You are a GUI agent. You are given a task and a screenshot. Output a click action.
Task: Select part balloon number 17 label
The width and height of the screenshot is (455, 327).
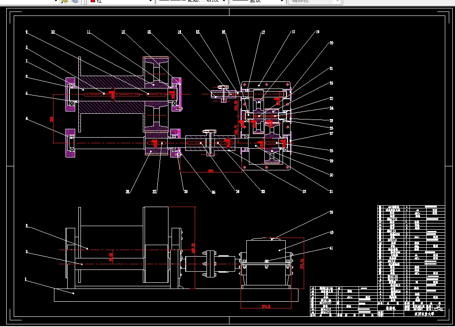[x=263, y=33]
